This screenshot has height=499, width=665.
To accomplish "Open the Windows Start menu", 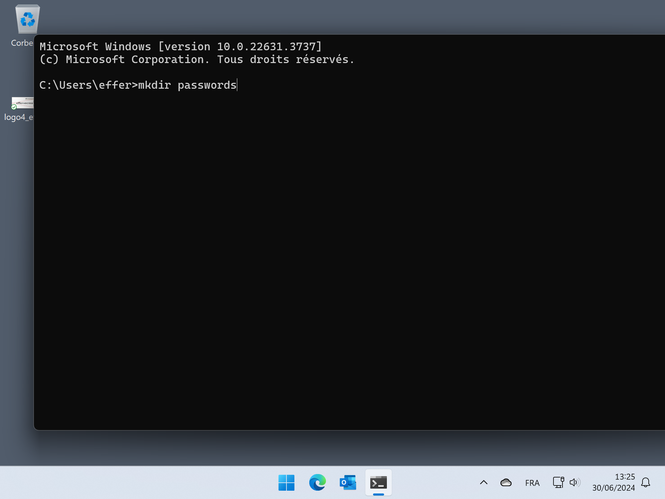I will coord(286,482).
